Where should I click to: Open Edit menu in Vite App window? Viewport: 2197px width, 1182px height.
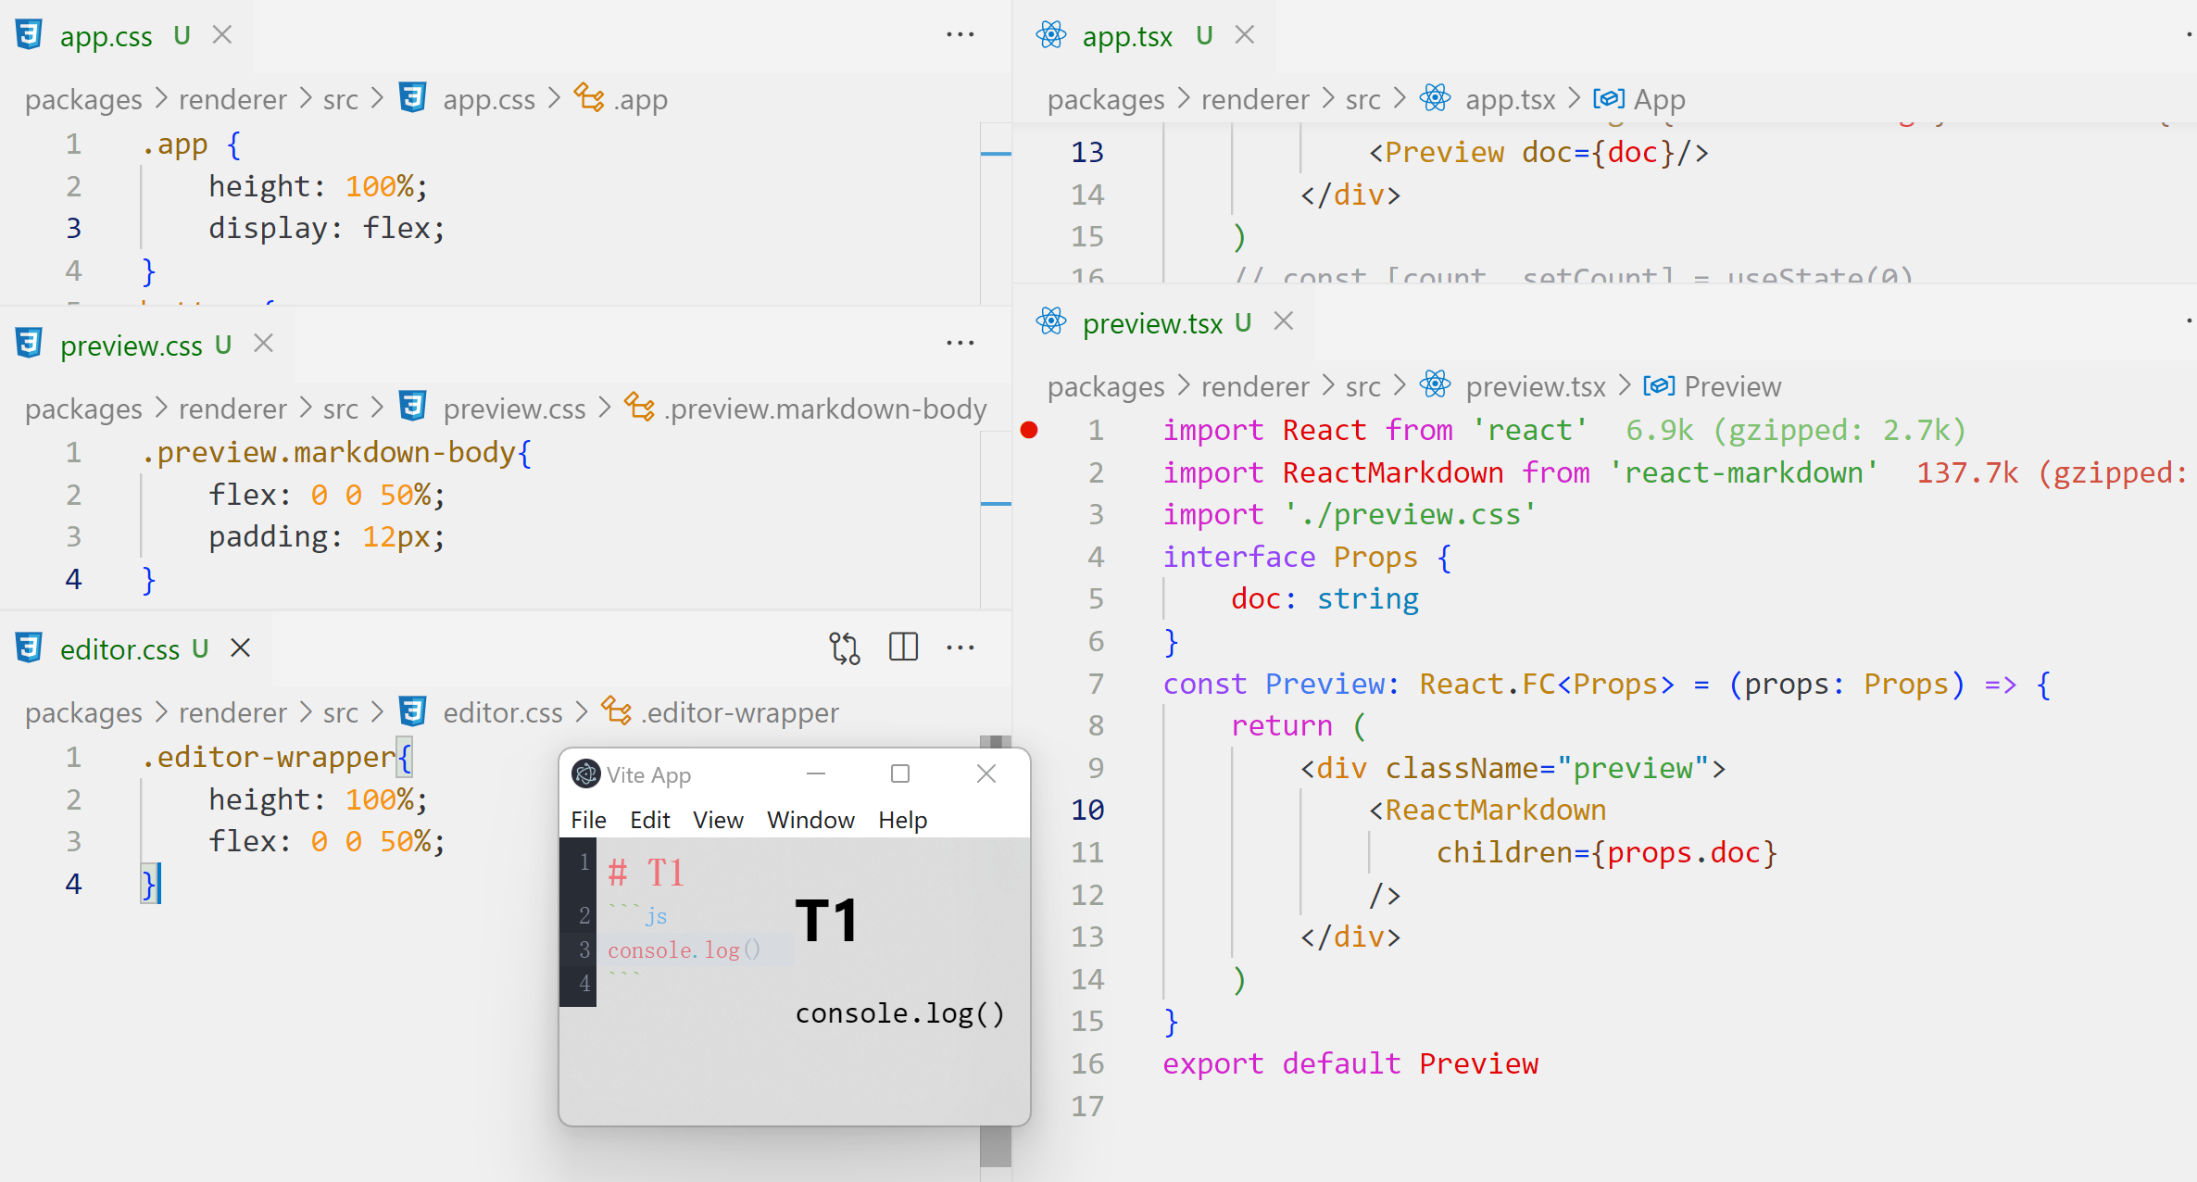pyautogui.click(x=649, y=820)
